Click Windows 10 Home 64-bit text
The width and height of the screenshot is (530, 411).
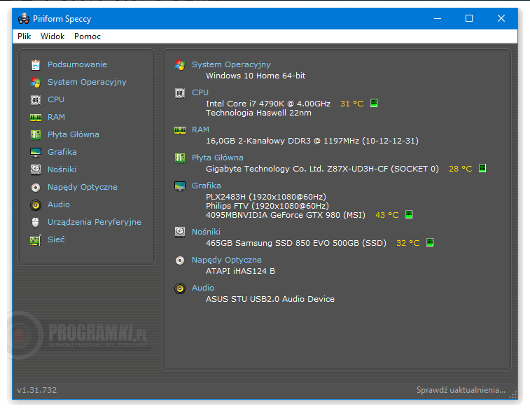256,76
